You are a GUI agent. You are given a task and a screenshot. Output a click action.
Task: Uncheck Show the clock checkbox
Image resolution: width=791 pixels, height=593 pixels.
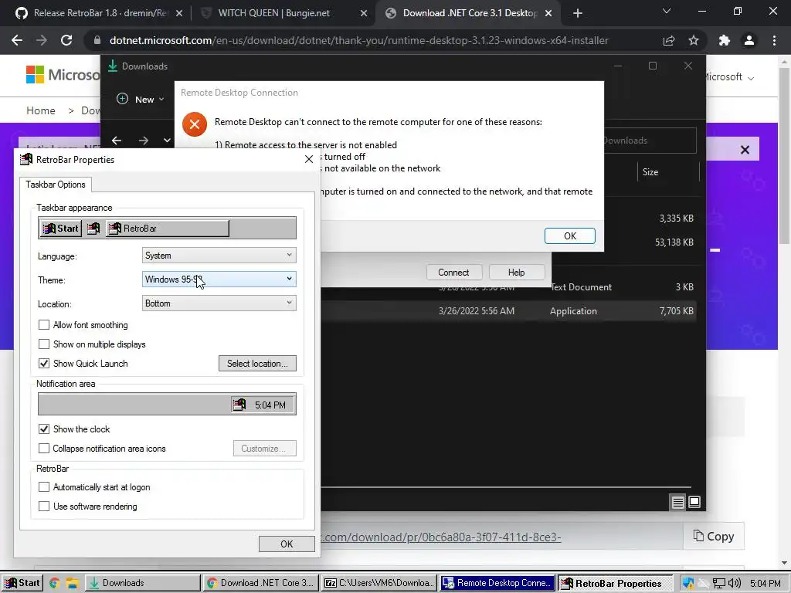coord(44,429)
